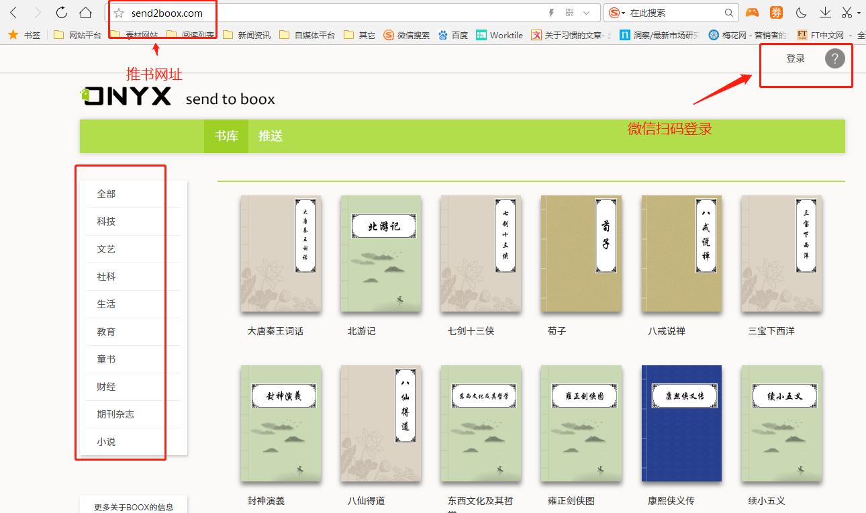The height and width of the screenshot is (513, 866).
Task: Click the 登录 login link
Action: click(796, 58)
